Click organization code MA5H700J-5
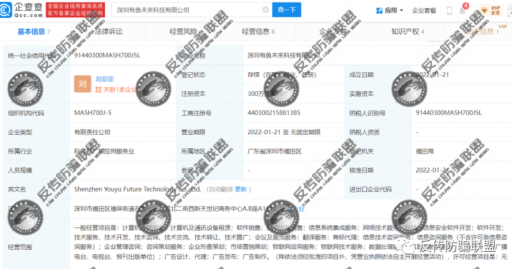This screenshot has width=512, height=269. pos(93,113)
